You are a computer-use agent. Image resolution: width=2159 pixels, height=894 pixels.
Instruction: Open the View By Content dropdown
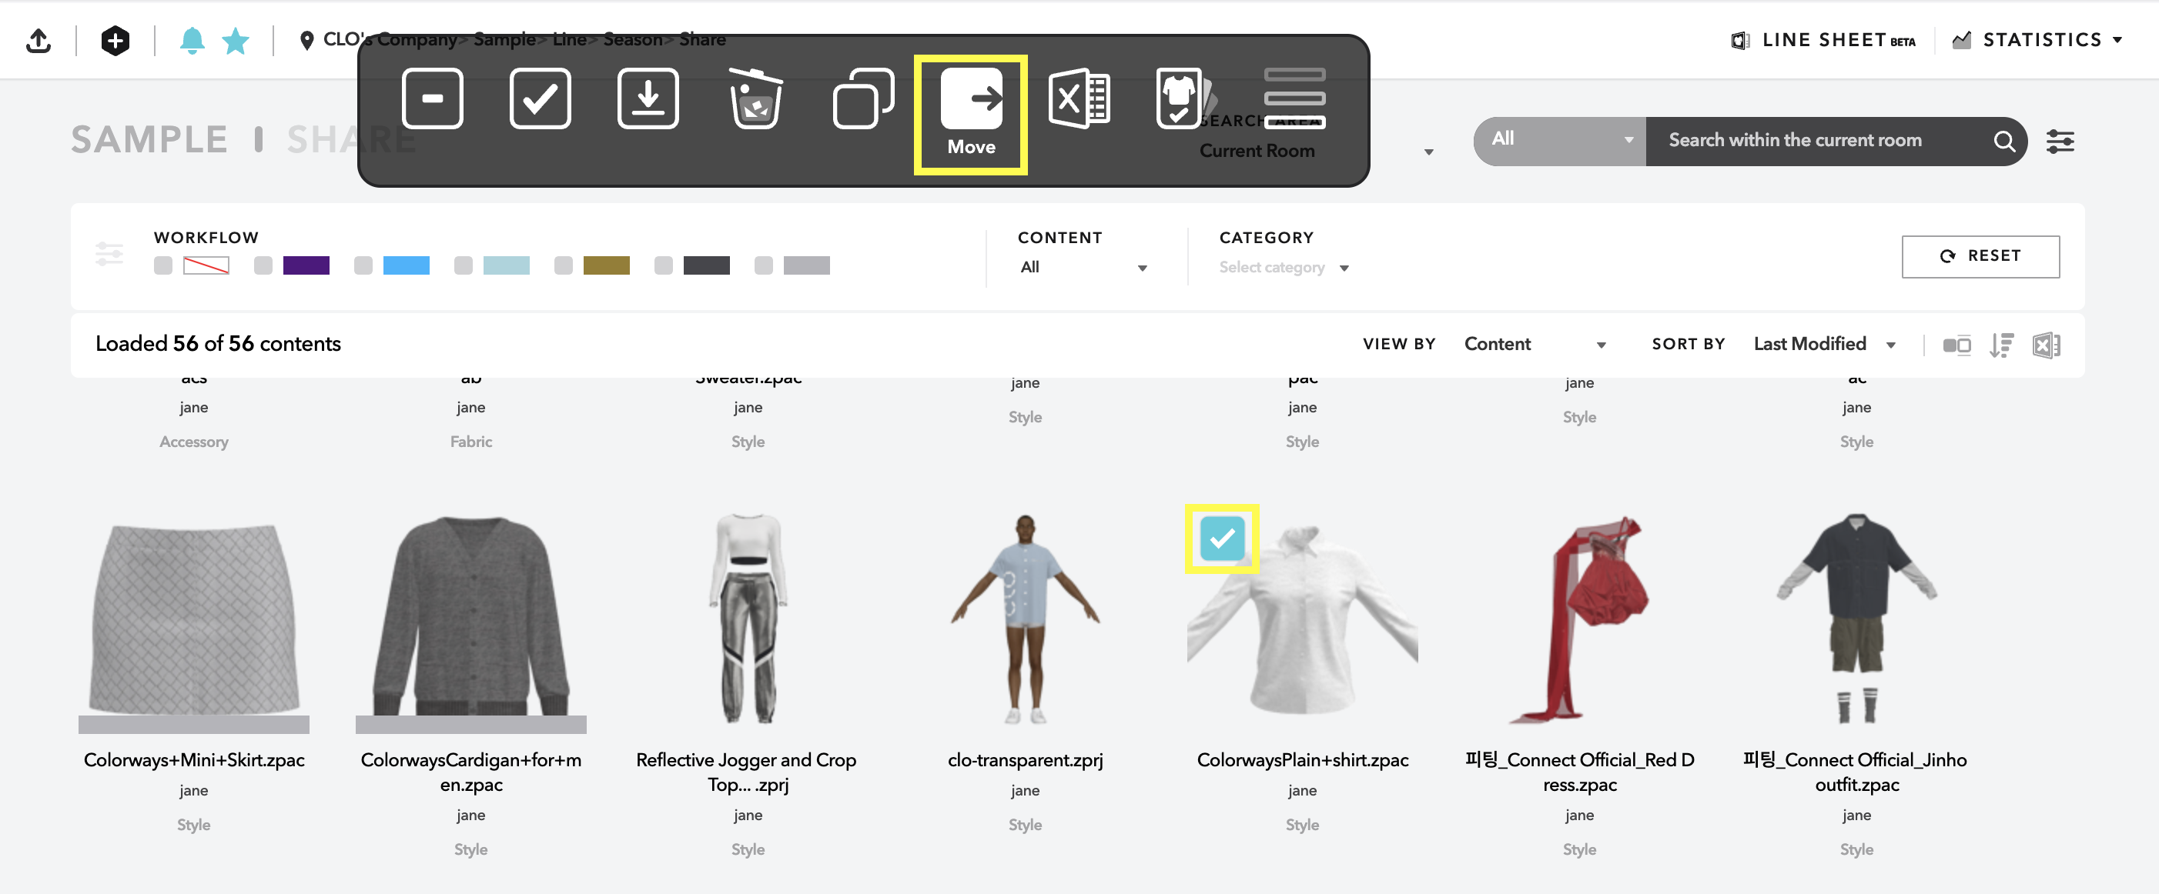pyautogui.click(x=1535, y=344)
